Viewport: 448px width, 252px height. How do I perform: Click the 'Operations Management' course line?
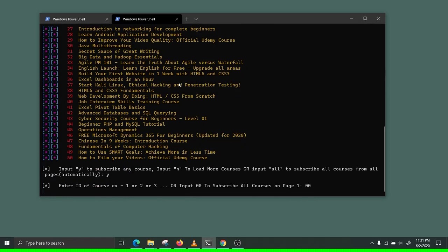(107, 130)
